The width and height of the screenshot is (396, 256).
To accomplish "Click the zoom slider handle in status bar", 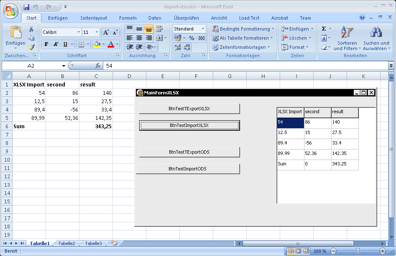I will 357,251.
